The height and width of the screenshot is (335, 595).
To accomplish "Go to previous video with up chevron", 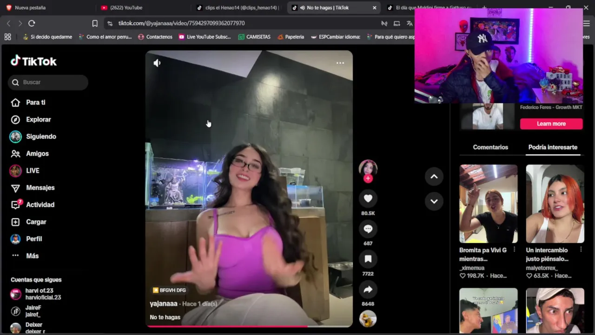I will [434, 176].
